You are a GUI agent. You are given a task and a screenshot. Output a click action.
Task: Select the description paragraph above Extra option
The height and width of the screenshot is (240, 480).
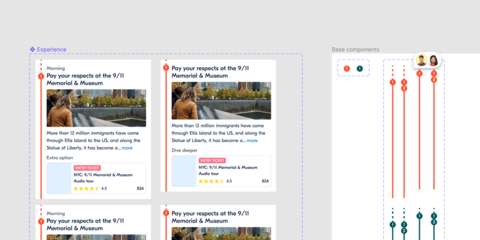[x=93, y=141]
